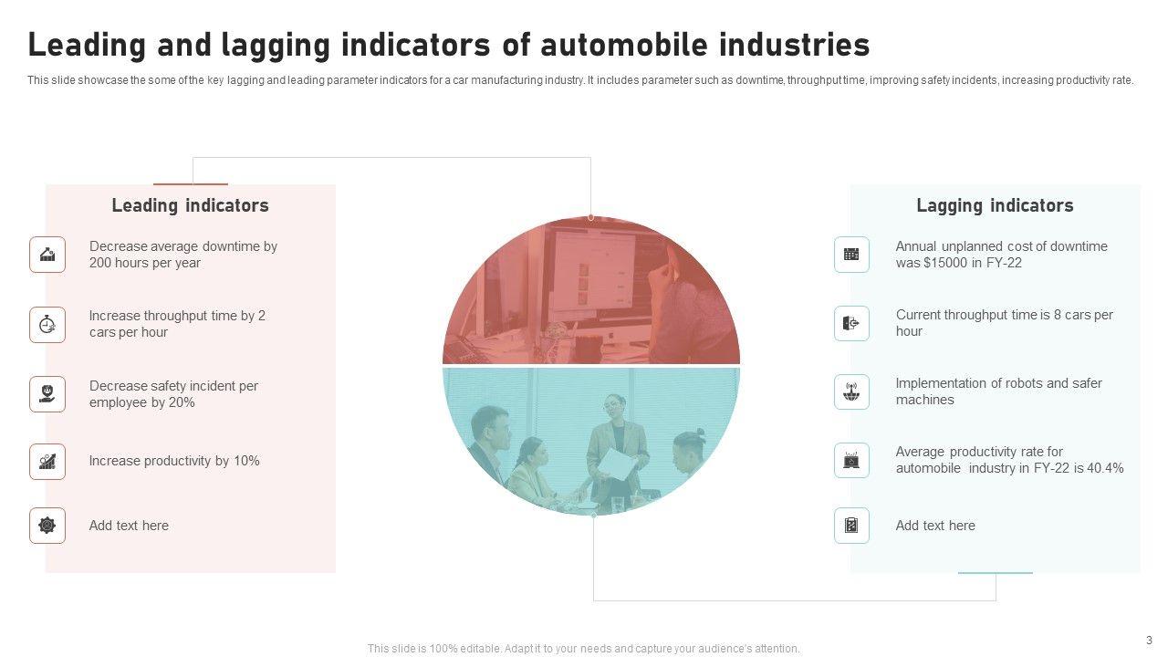
Task: Click the icon beside 'Average productivity rate'
Action: [851, 461]
